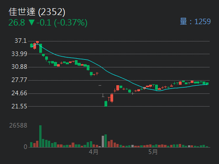Click the tallest green volume bar
Image resolution: width=219 pixels, height=164 pixels.
tap(40, 136)
